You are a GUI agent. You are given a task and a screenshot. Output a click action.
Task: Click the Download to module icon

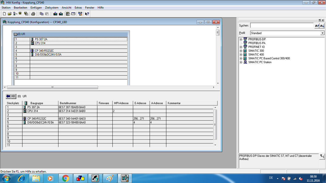coord(55,14)
